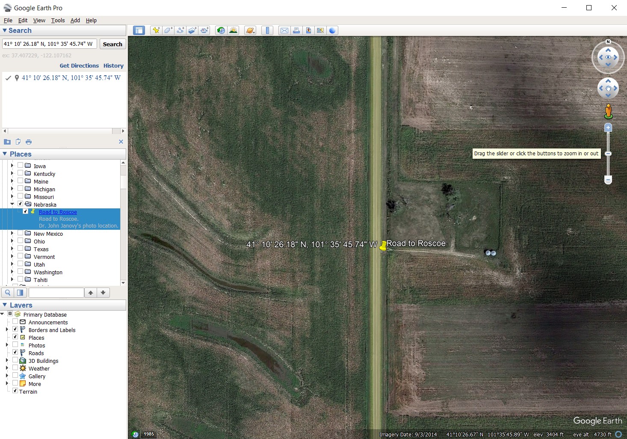Click the zoom in plus button
Image resolution: width=627 pixels, height=439 pixels.
click(x=608, y=128)
